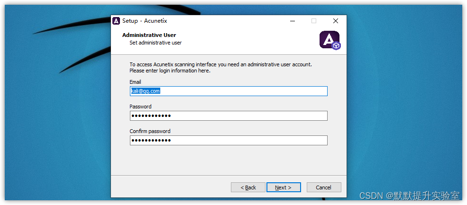Click the purple Acunetix installer logo in the header

click(330, 40)
